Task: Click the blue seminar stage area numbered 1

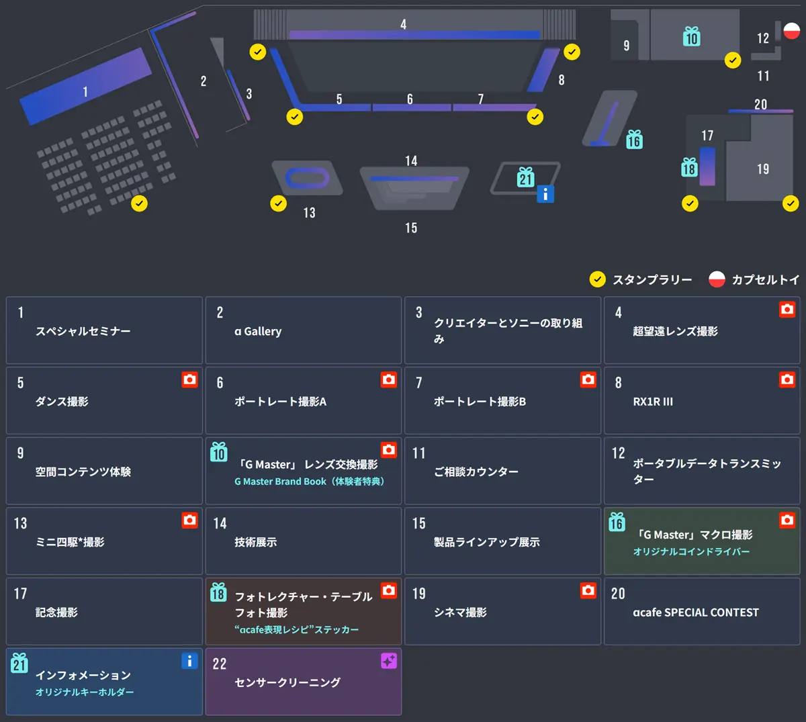Action: click(85, 87)
